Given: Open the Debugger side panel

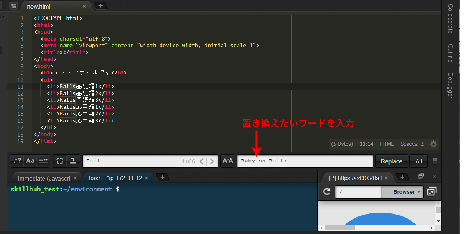Looking at the screenshot, I should pos(450,85).
